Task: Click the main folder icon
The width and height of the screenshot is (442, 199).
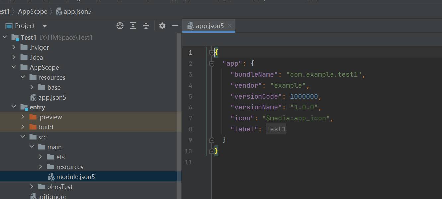Action: [42, 147]
